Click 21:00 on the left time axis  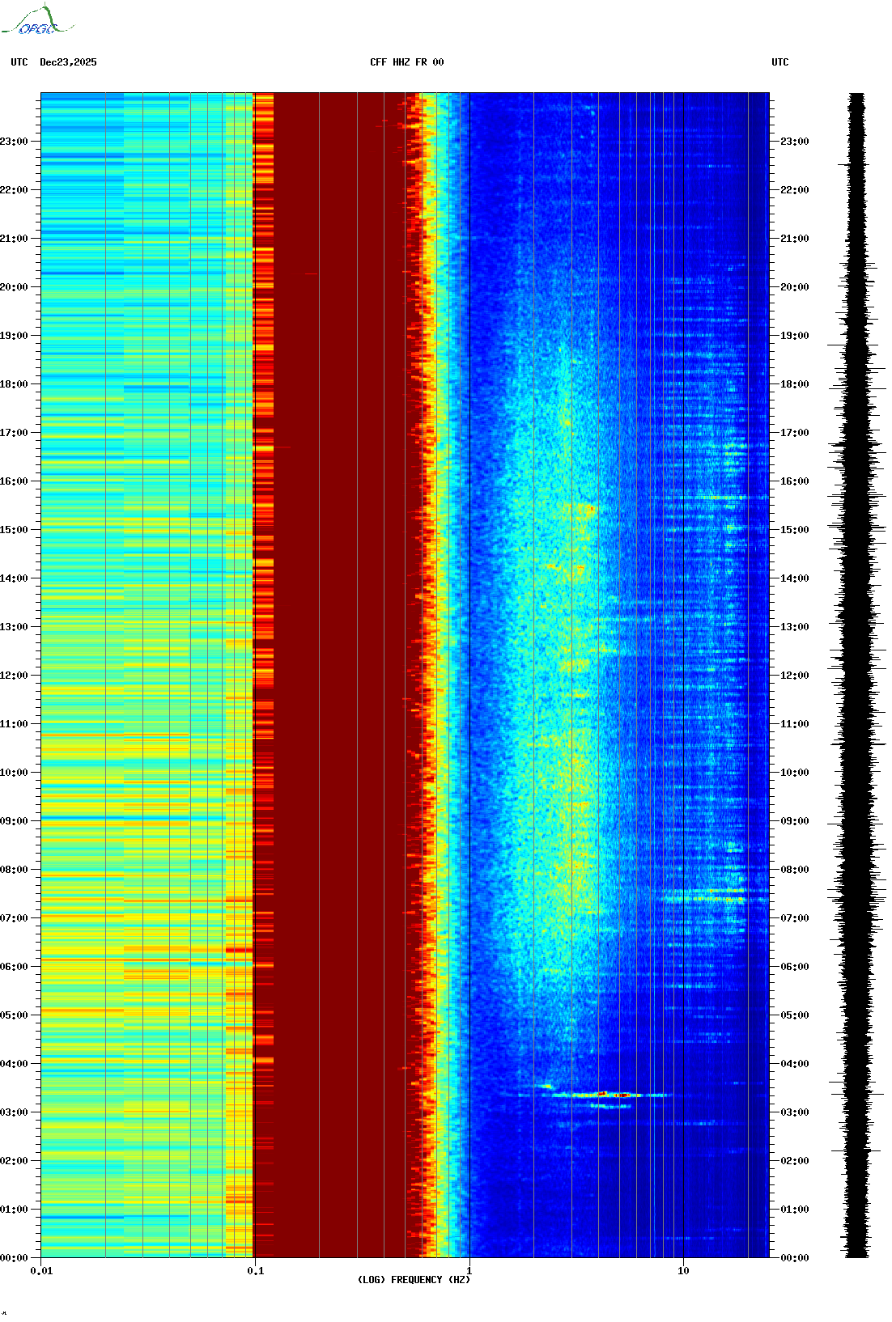point(14,239)
